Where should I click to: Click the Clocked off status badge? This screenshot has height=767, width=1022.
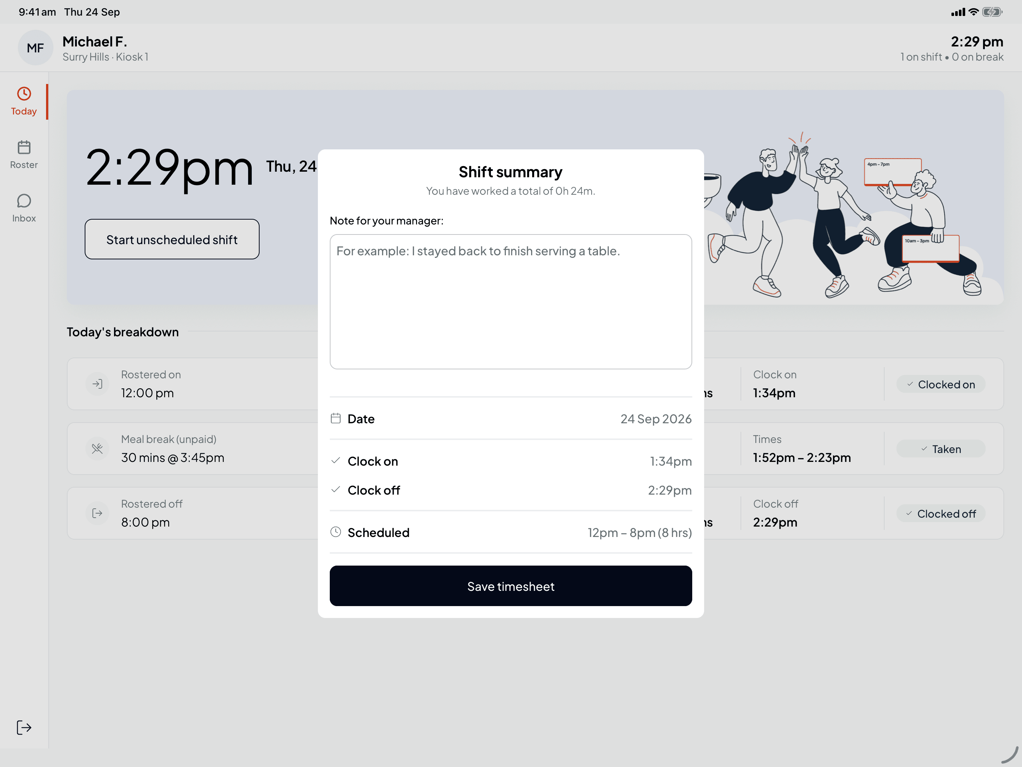[x=941, y=514]
